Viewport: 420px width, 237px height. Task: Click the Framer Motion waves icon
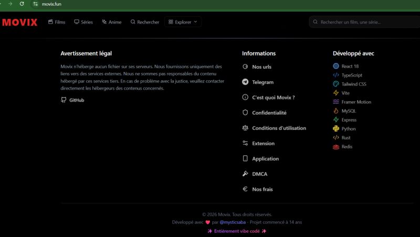(336, 102)
